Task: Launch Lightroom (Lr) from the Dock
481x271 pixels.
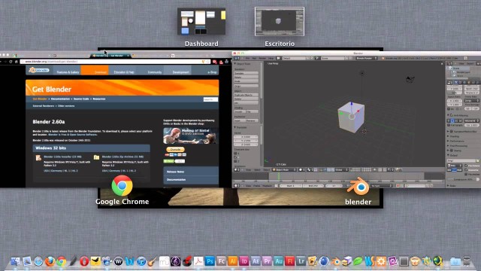Action: (301, 261)
